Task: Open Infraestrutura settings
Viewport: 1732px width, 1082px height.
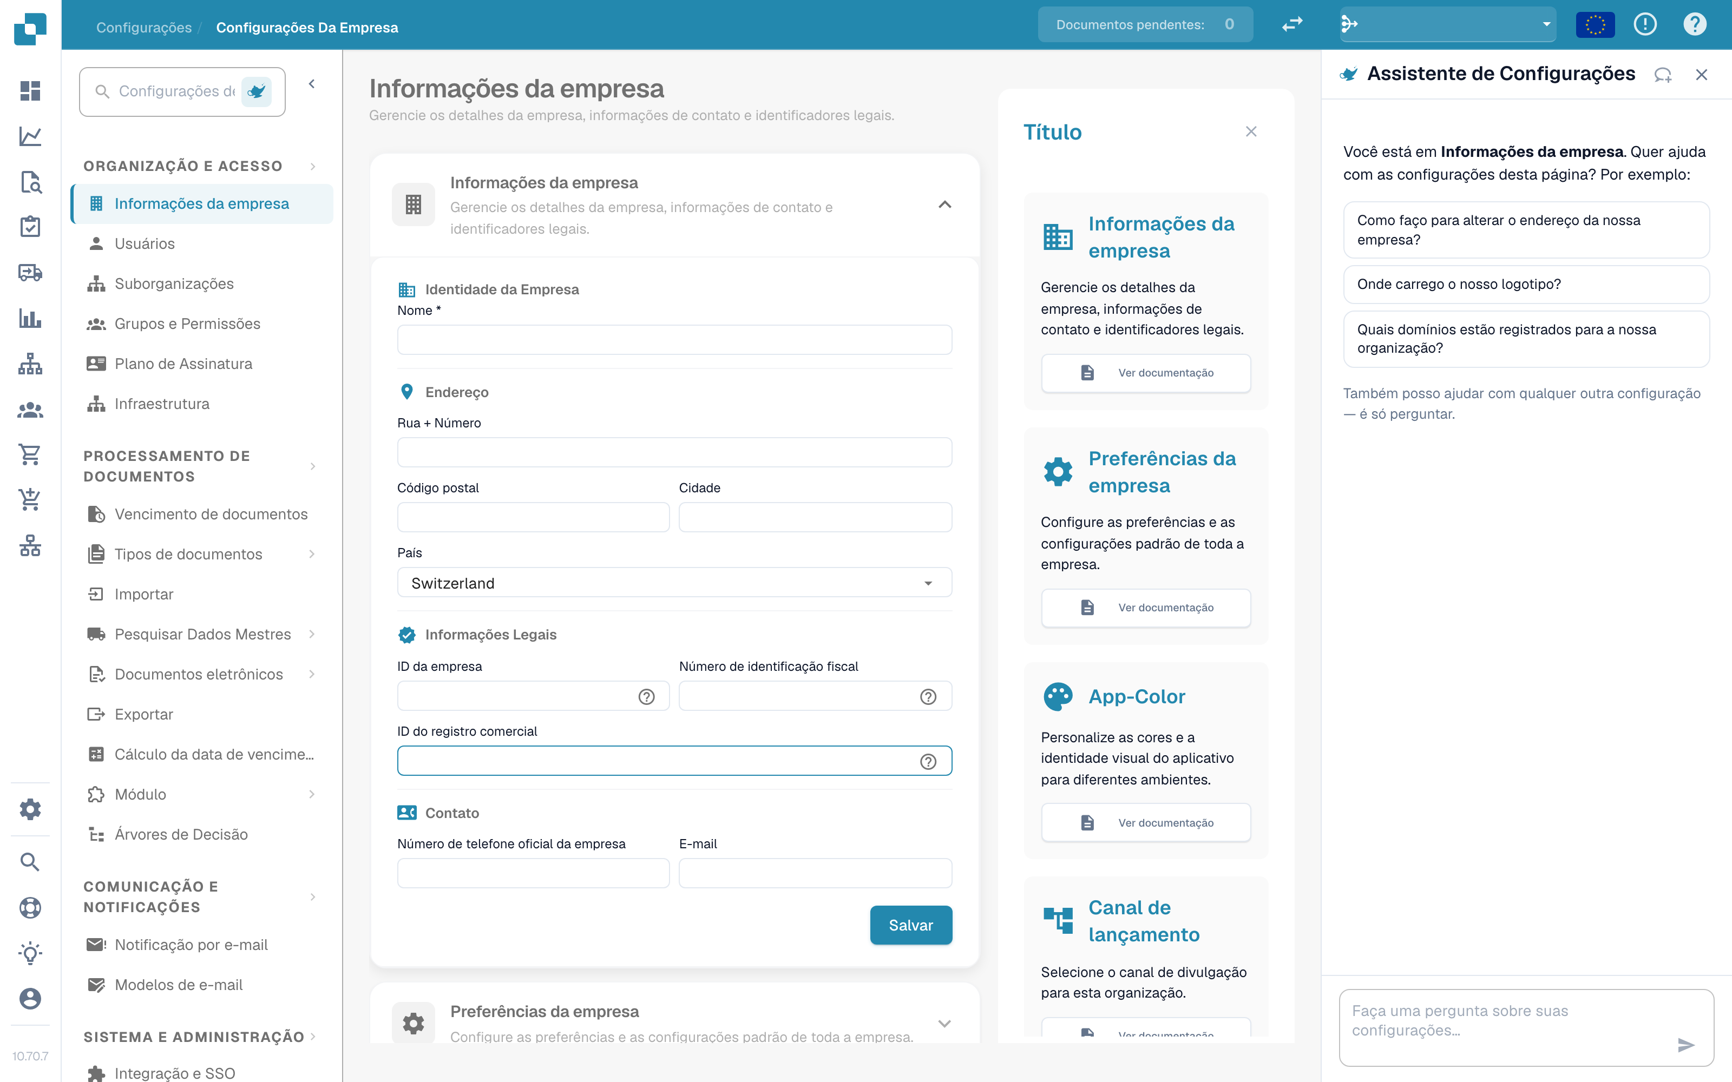Action: (x=202, y=404)
